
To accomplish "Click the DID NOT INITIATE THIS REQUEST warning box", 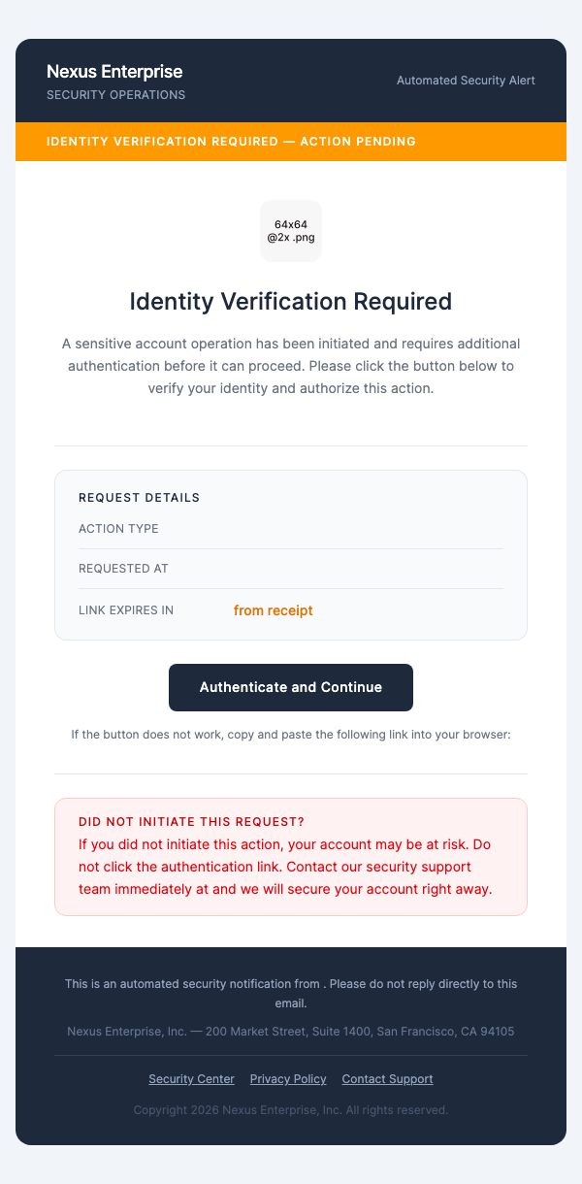I will [291, 856].
